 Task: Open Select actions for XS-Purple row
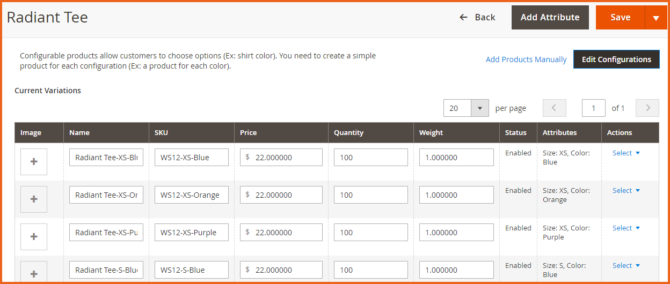pos(626,228)
